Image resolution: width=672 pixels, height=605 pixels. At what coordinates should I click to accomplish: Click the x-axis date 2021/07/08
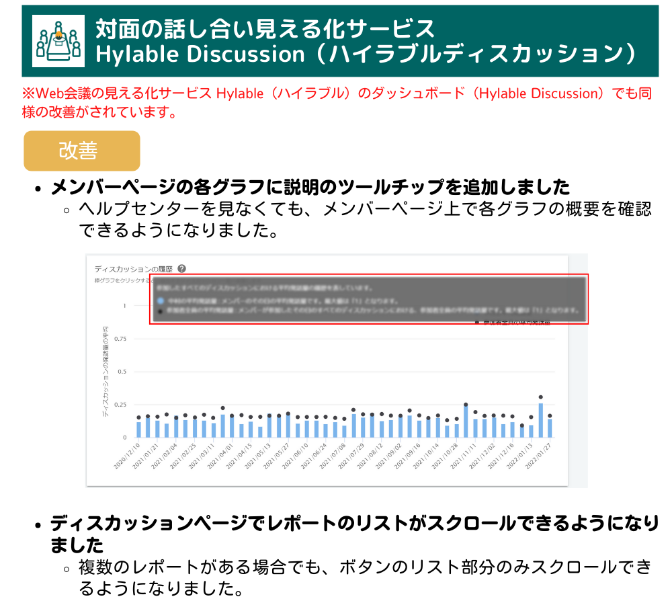333,456
